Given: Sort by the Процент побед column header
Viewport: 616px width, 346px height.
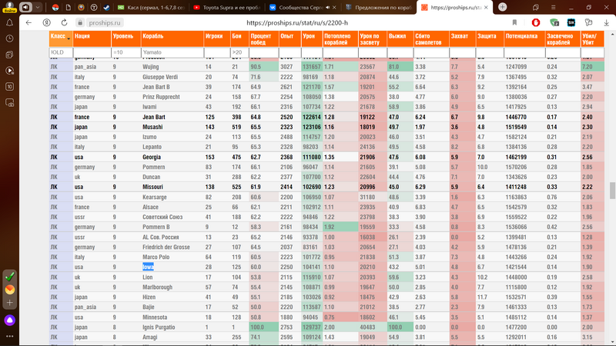Looking at the screenshot, I should point(263,39).
